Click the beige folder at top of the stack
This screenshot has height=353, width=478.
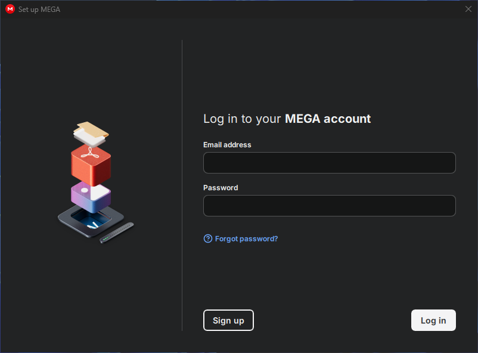(93, 129)
